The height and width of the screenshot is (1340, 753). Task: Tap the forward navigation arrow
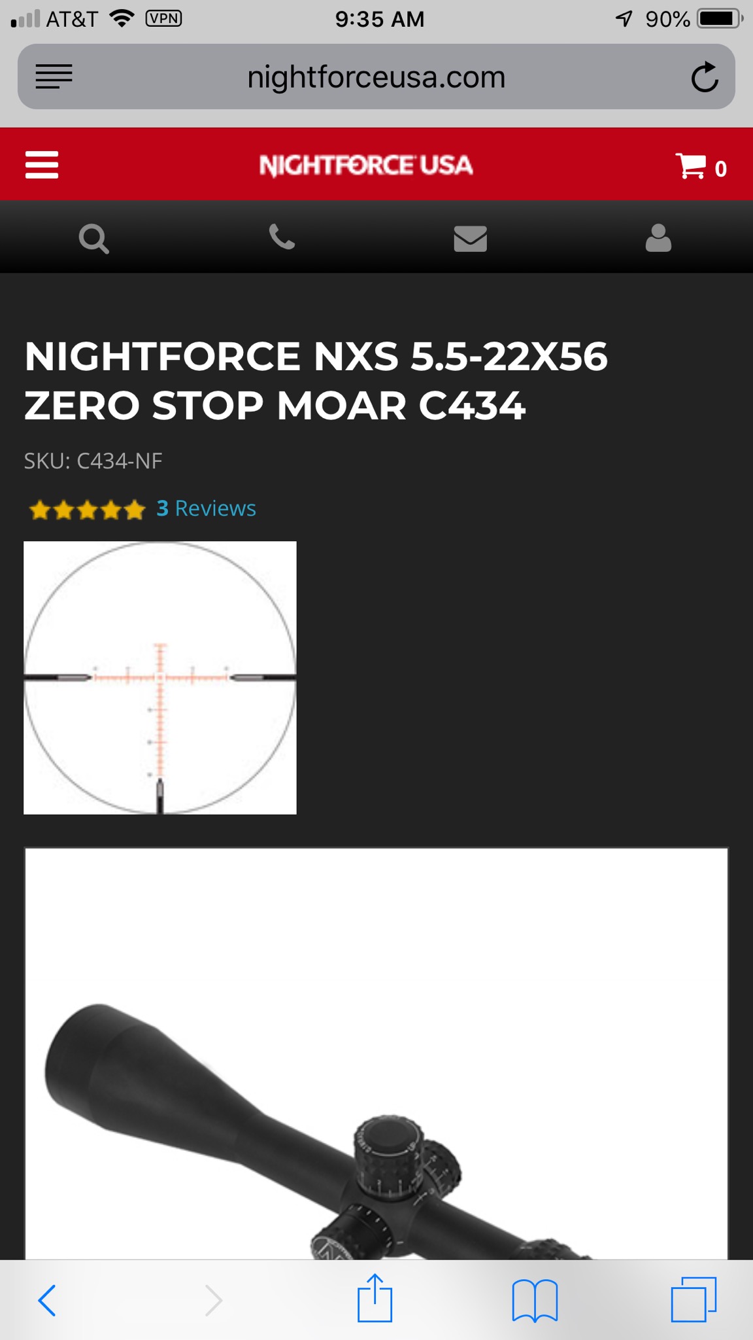pos(214,1299)
